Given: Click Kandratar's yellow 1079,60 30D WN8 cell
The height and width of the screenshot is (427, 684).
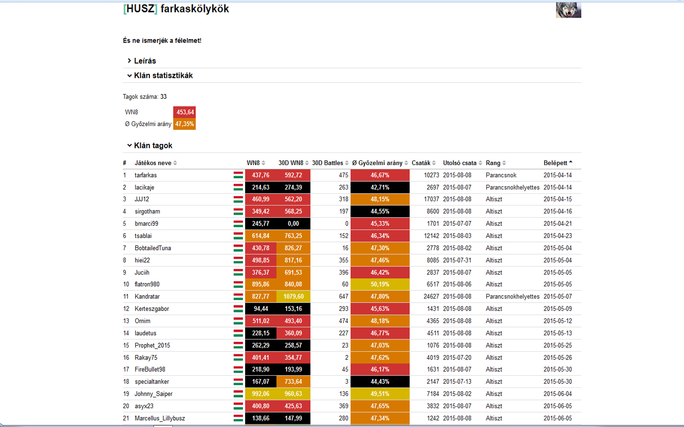Looking at the screenshot, I should (293, 296).
